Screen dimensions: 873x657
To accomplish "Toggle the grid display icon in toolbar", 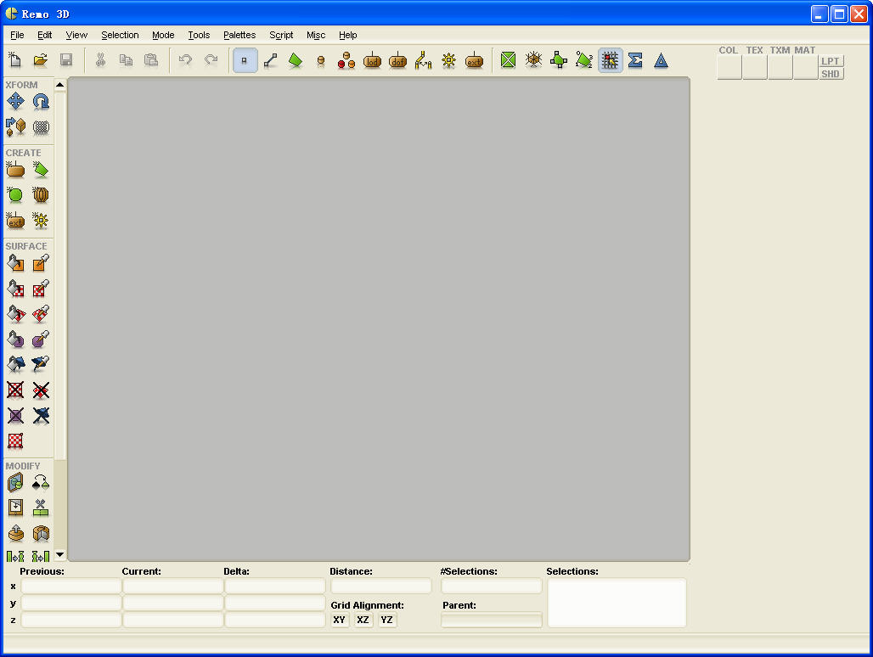I will [610, 61].
